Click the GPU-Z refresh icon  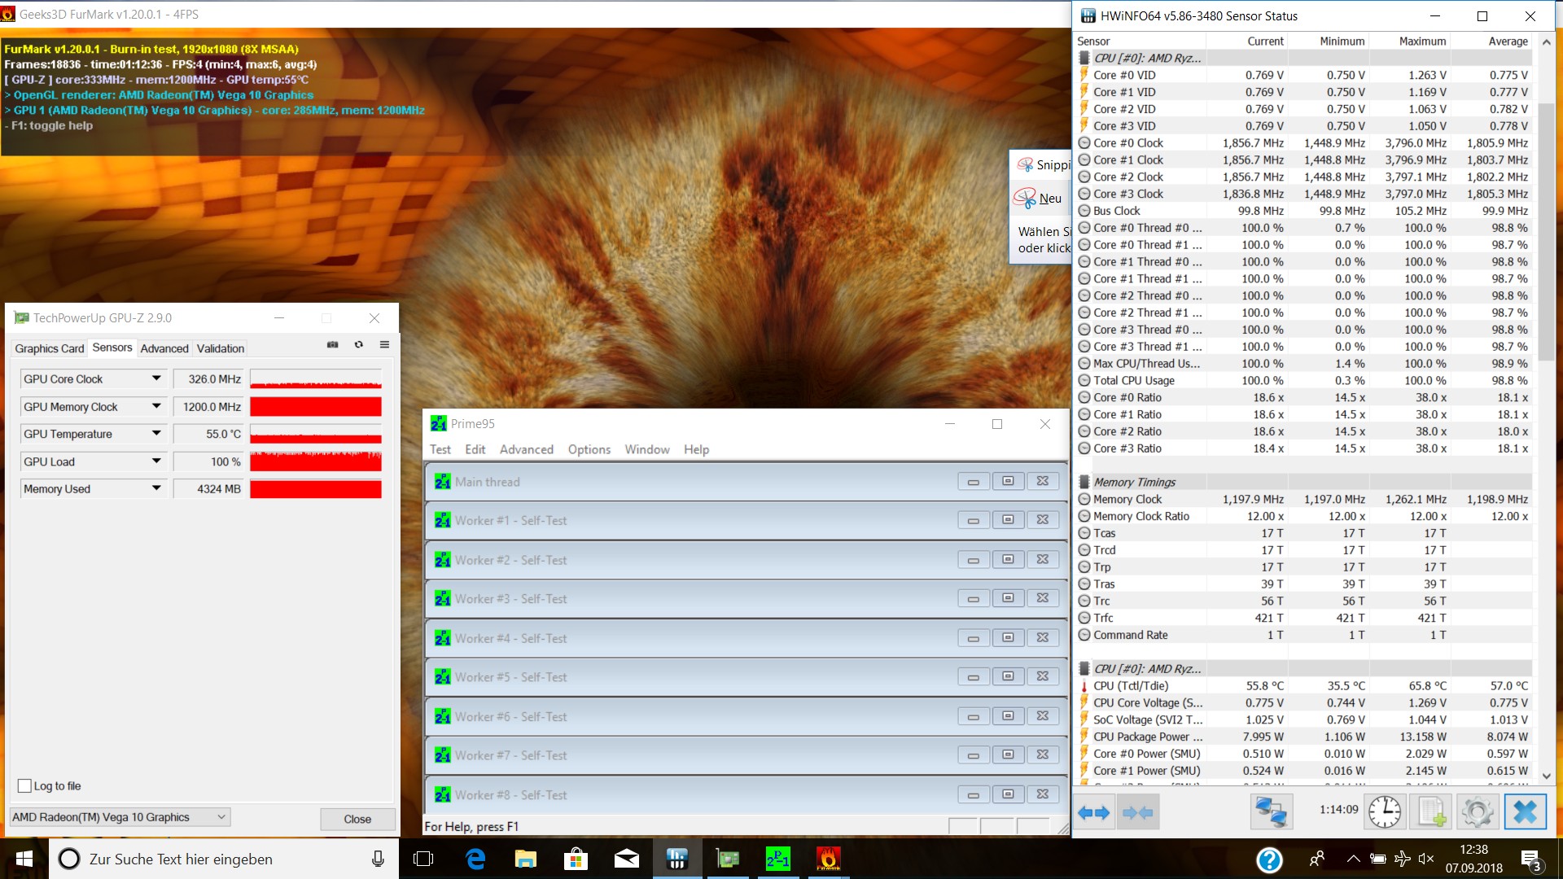(358, 345)
